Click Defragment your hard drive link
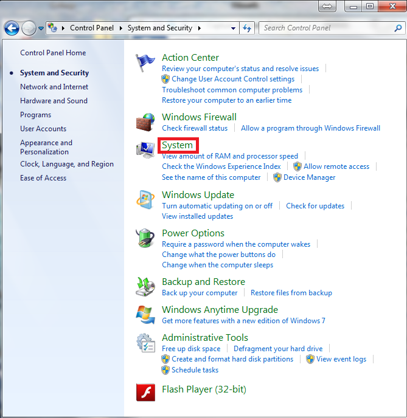This screenshot has height=418, width=407. pos(278,349)
